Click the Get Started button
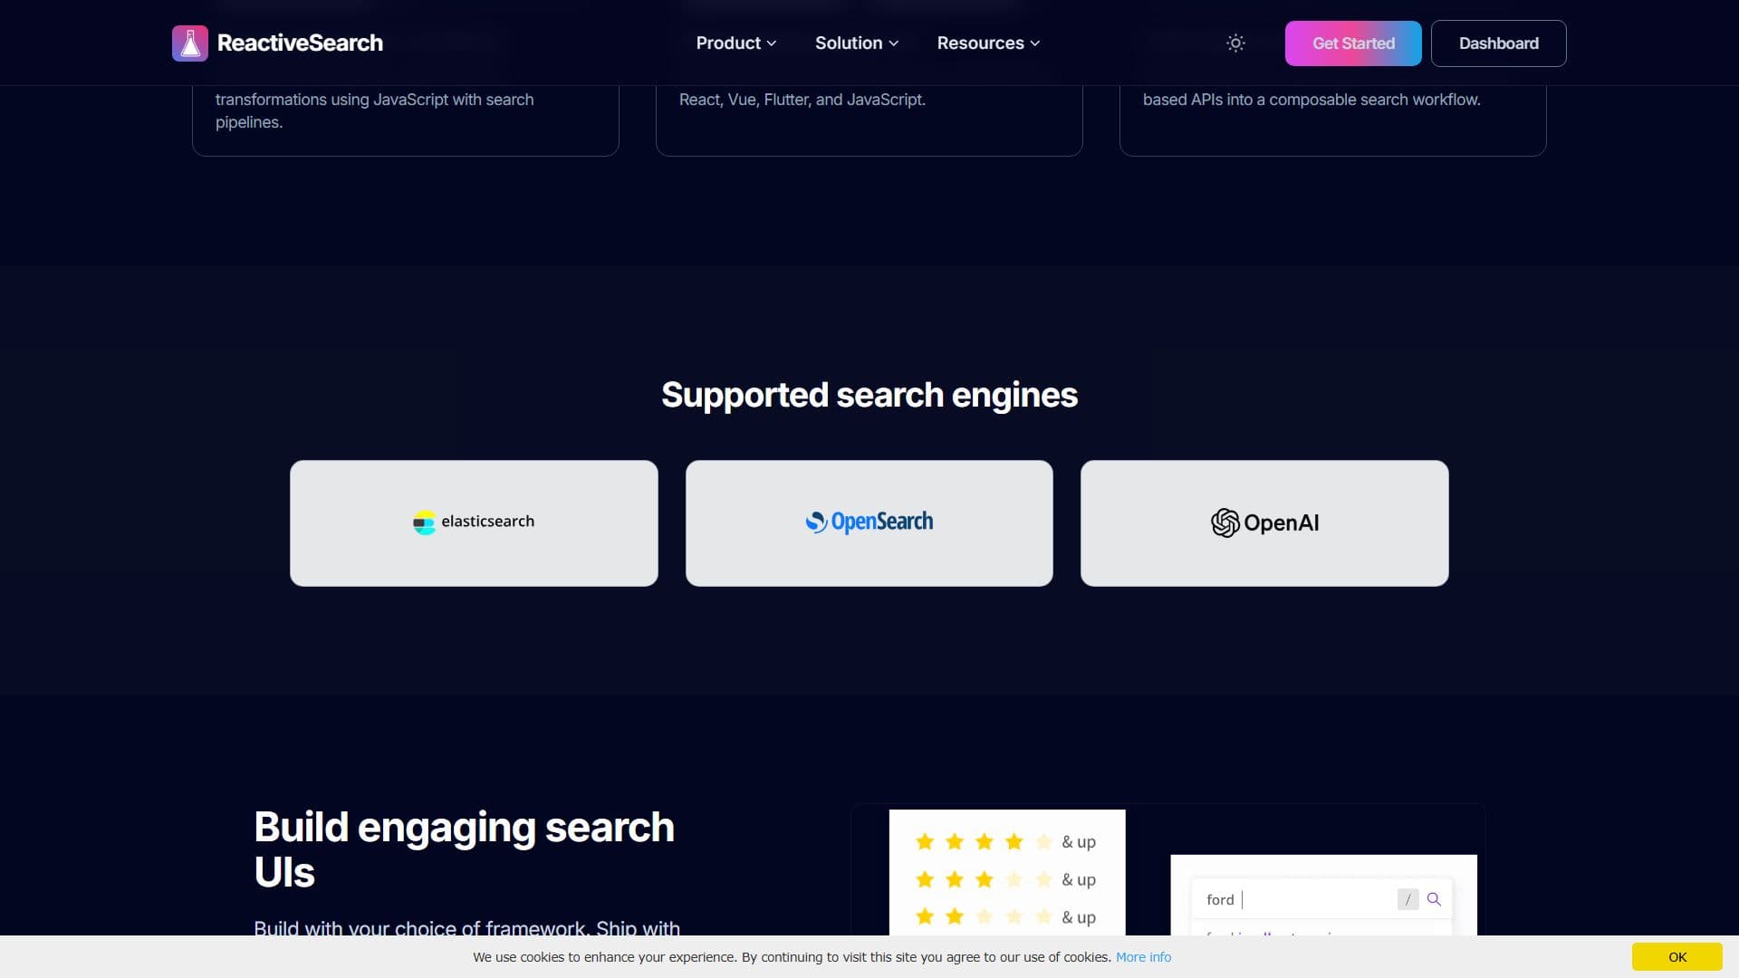The height and width of the screenshot is (978, 1739). [1353, 43]
